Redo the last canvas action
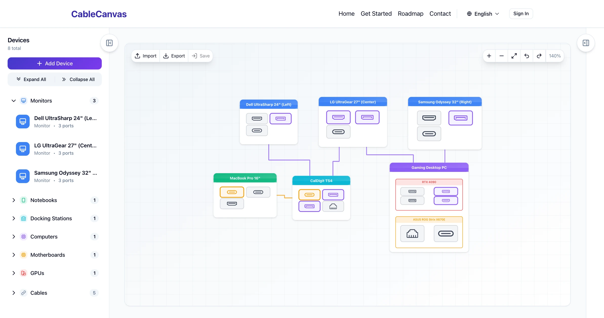 click(x=539, y=56)
